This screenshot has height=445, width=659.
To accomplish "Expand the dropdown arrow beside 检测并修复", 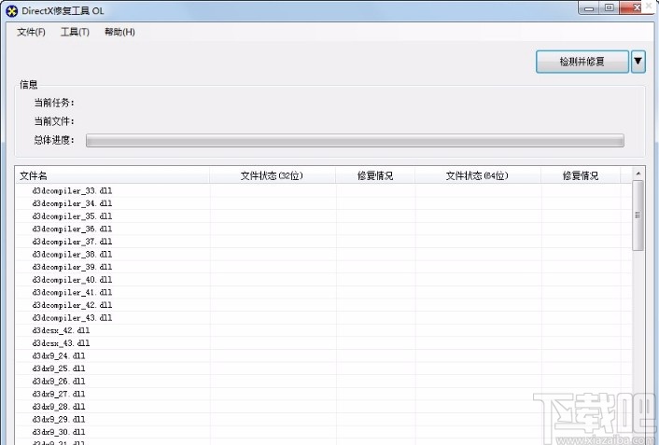I will click(x=638, y=62).
